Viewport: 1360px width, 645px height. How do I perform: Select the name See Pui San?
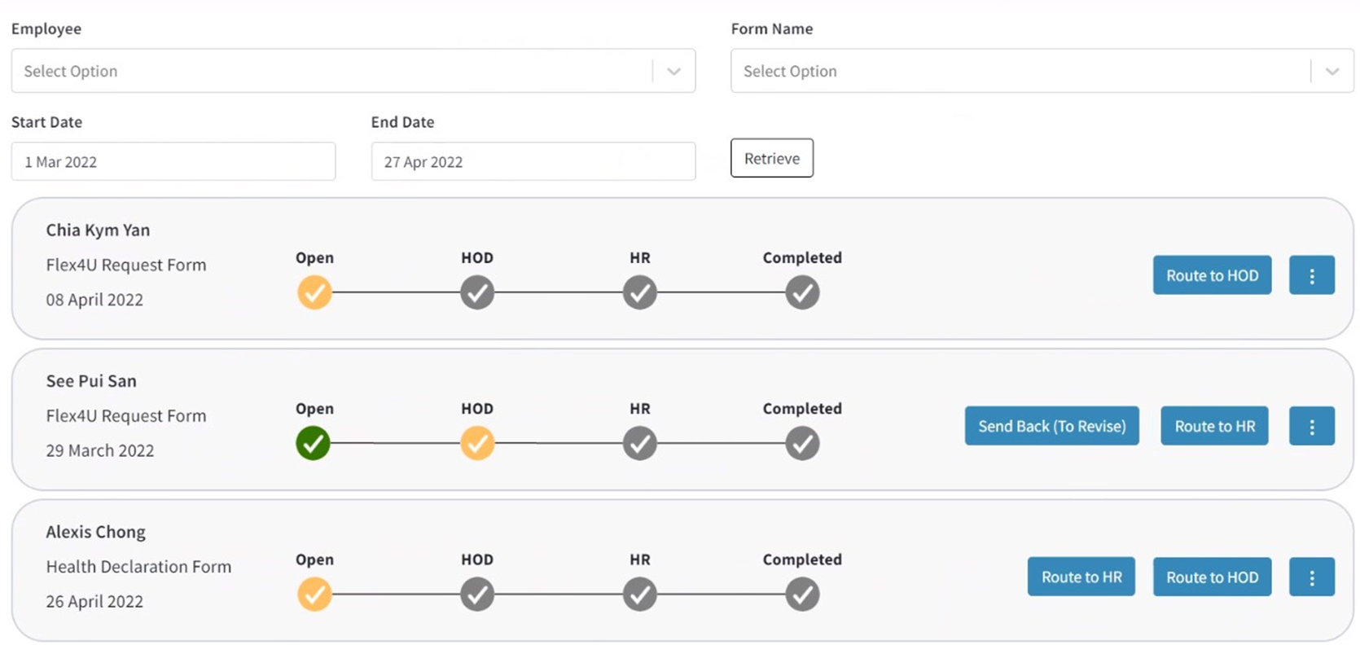(x=91, y=381)
